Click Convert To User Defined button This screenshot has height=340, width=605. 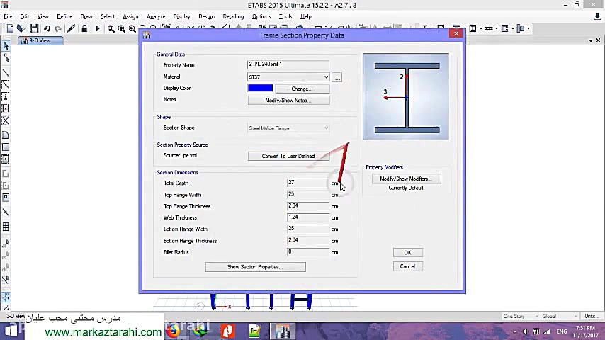point(288,156)
